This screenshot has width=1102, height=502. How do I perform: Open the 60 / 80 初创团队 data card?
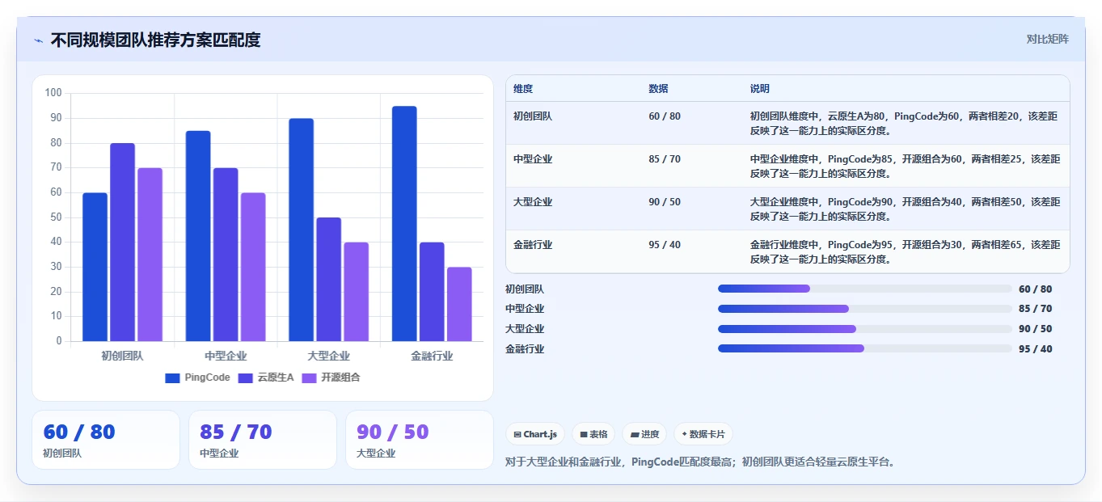[x=106, y=440]
